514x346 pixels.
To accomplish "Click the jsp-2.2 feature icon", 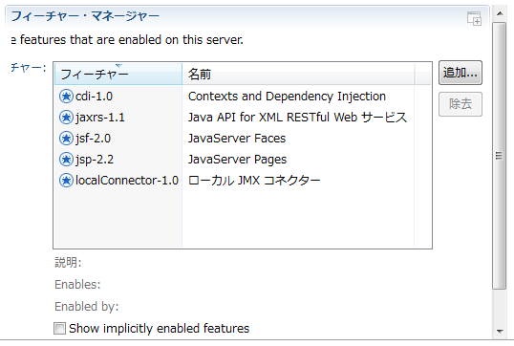I will tap(66, 160).
